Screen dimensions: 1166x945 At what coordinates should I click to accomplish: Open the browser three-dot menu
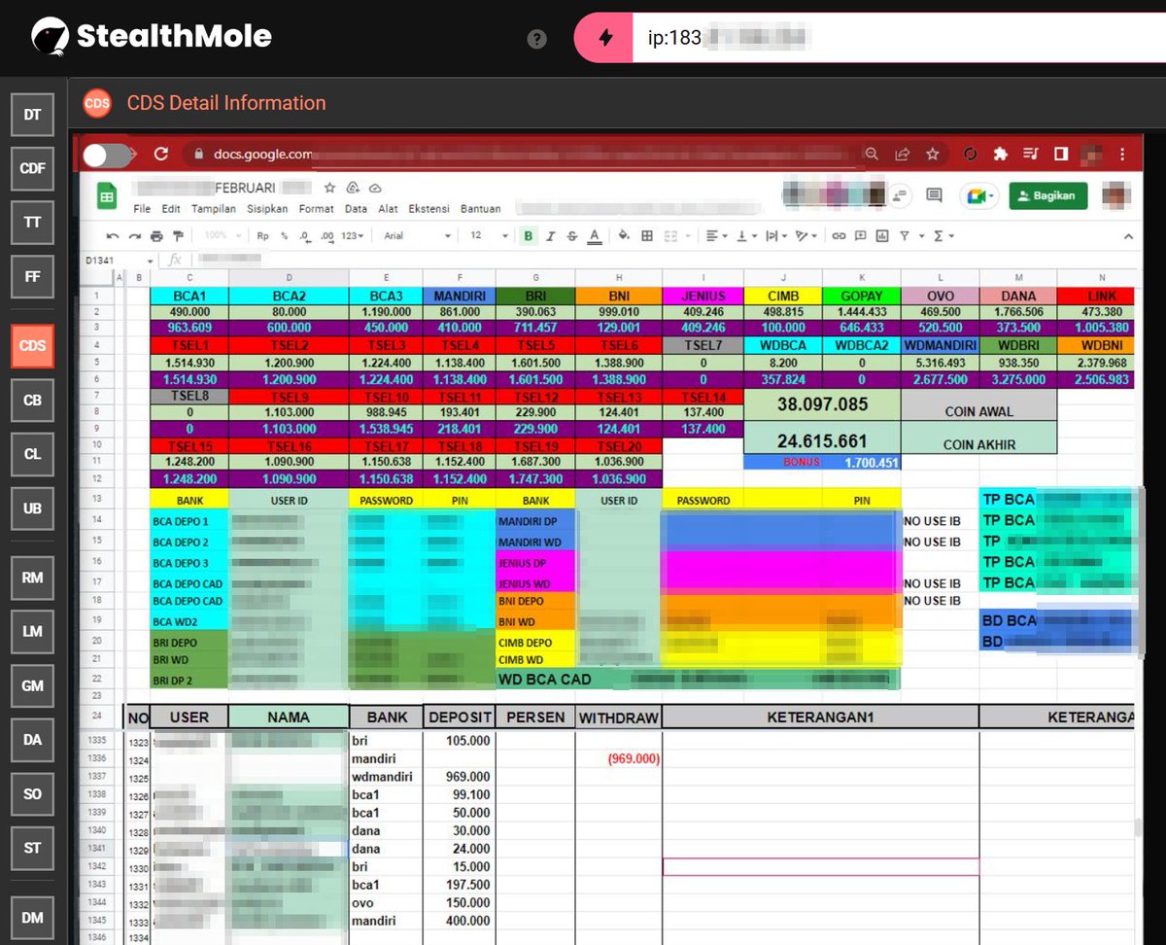1123,154
